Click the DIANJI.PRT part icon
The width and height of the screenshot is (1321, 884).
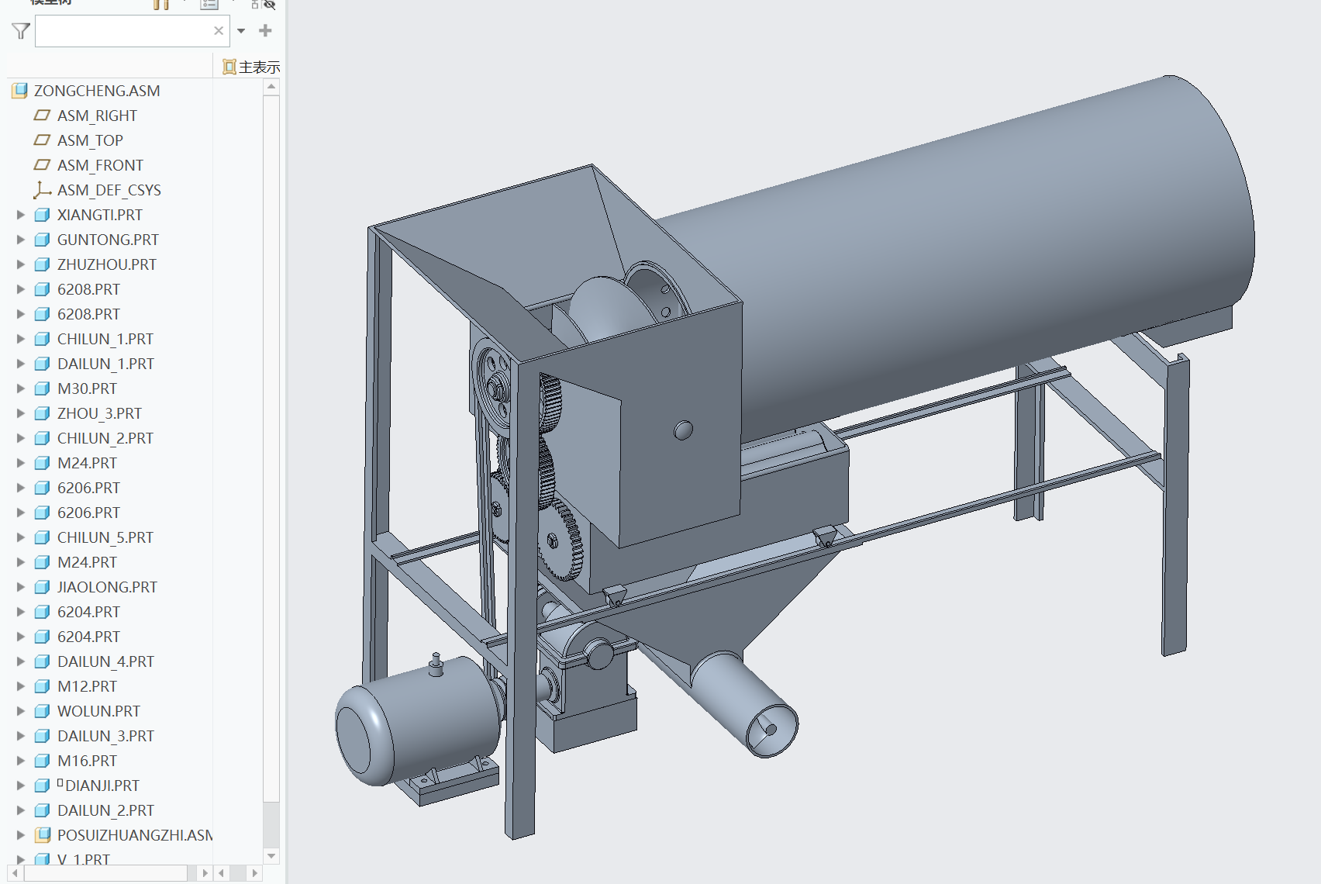43,786
